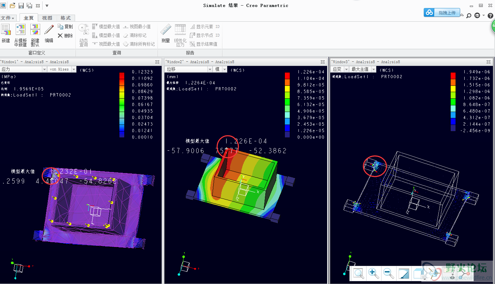Click 清除标记 clear tag
This screenshot has width=495, height=284.
click(x=135, y=35)
